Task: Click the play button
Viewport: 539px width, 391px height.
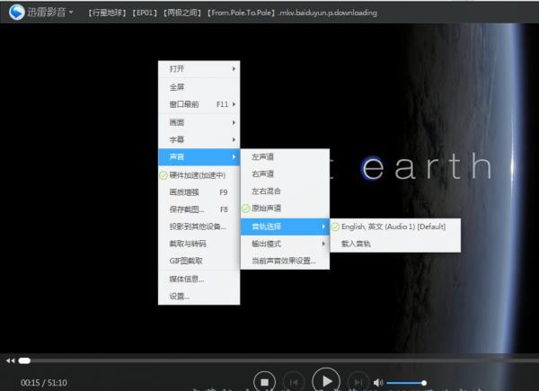Action: point(326,380)
